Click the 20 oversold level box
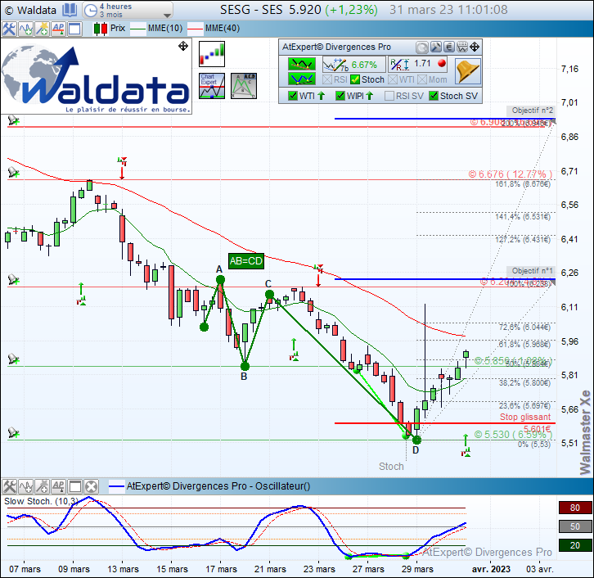Viewport: 594px width, 578px height. 575,545
